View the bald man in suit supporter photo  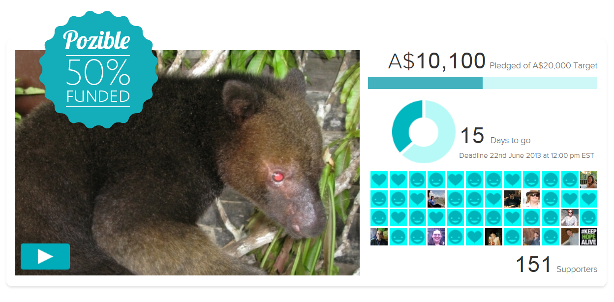click(379, 237)
